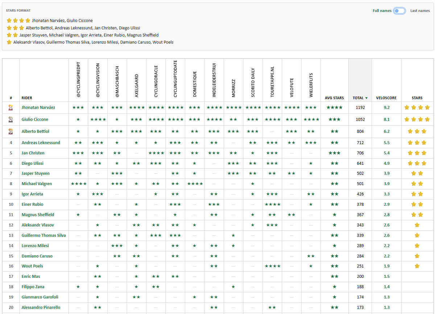
Task: Click the silver second-place trophy icon
Action: coord(11,119)
